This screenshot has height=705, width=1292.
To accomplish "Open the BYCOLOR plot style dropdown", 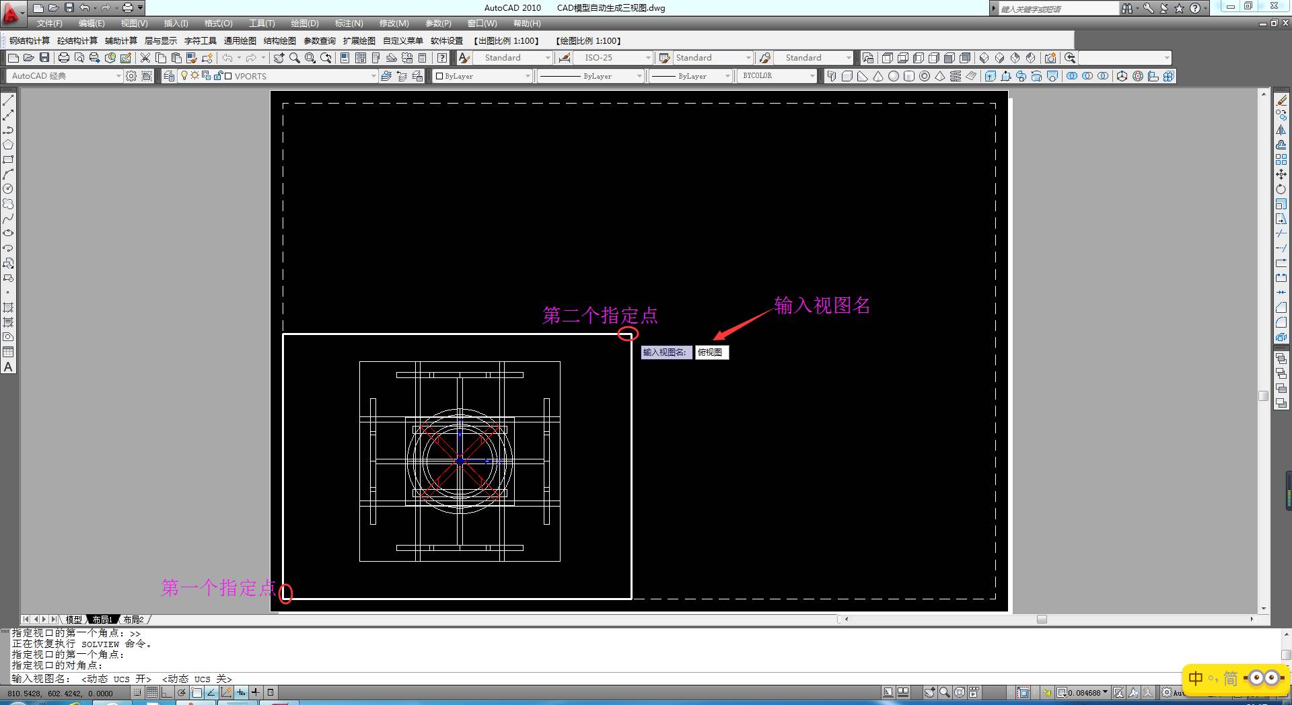I will pyautogui.click(x=777, y=76).
